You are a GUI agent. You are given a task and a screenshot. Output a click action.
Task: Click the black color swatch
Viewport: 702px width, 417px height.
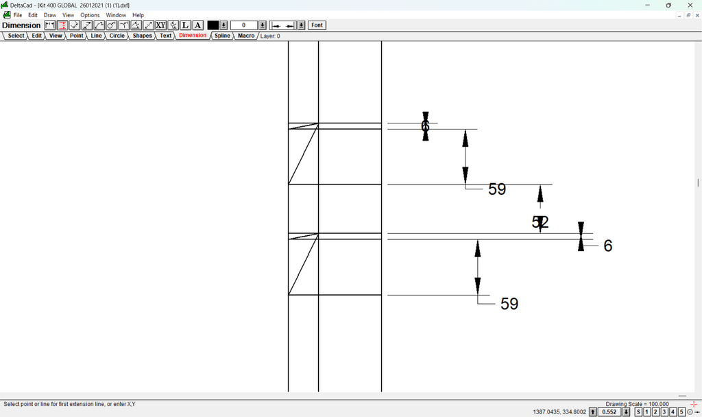pos(213,25)
